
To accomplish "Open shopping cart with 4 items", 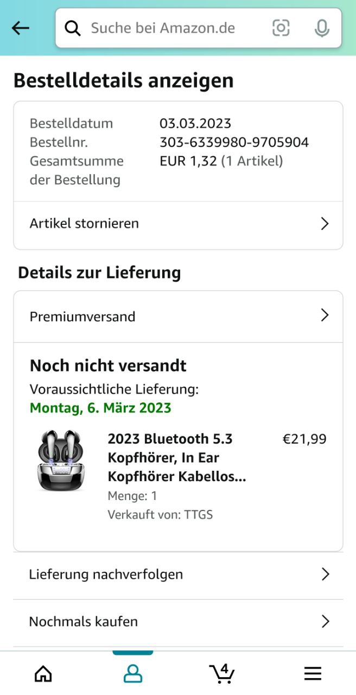I will point(222,674).
